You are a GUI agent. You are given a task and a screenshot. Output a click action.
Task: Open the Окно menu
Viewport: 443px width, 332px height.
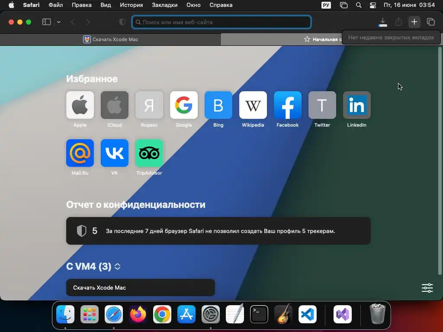(x=193, y=5)
